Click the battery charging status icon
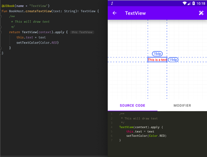207x157 pixels. click(x=194, y=3)
